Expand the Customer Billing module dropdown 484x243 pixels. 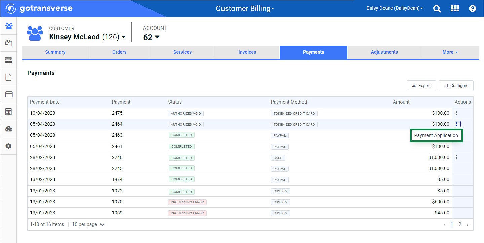[245, 9]
